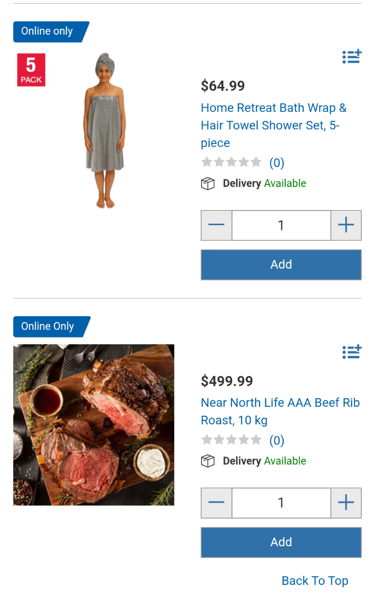Click the beef rib roast quantity field

pos(281,503)
